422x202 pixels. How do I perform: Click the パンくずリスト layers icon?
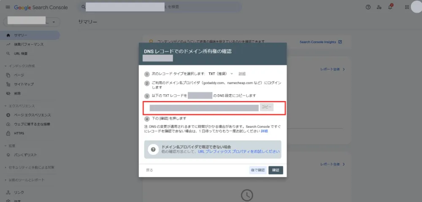pos(8,155)
